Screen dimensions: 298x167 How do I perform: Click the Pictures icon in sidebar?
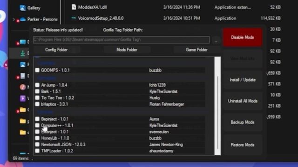(23, 64)
